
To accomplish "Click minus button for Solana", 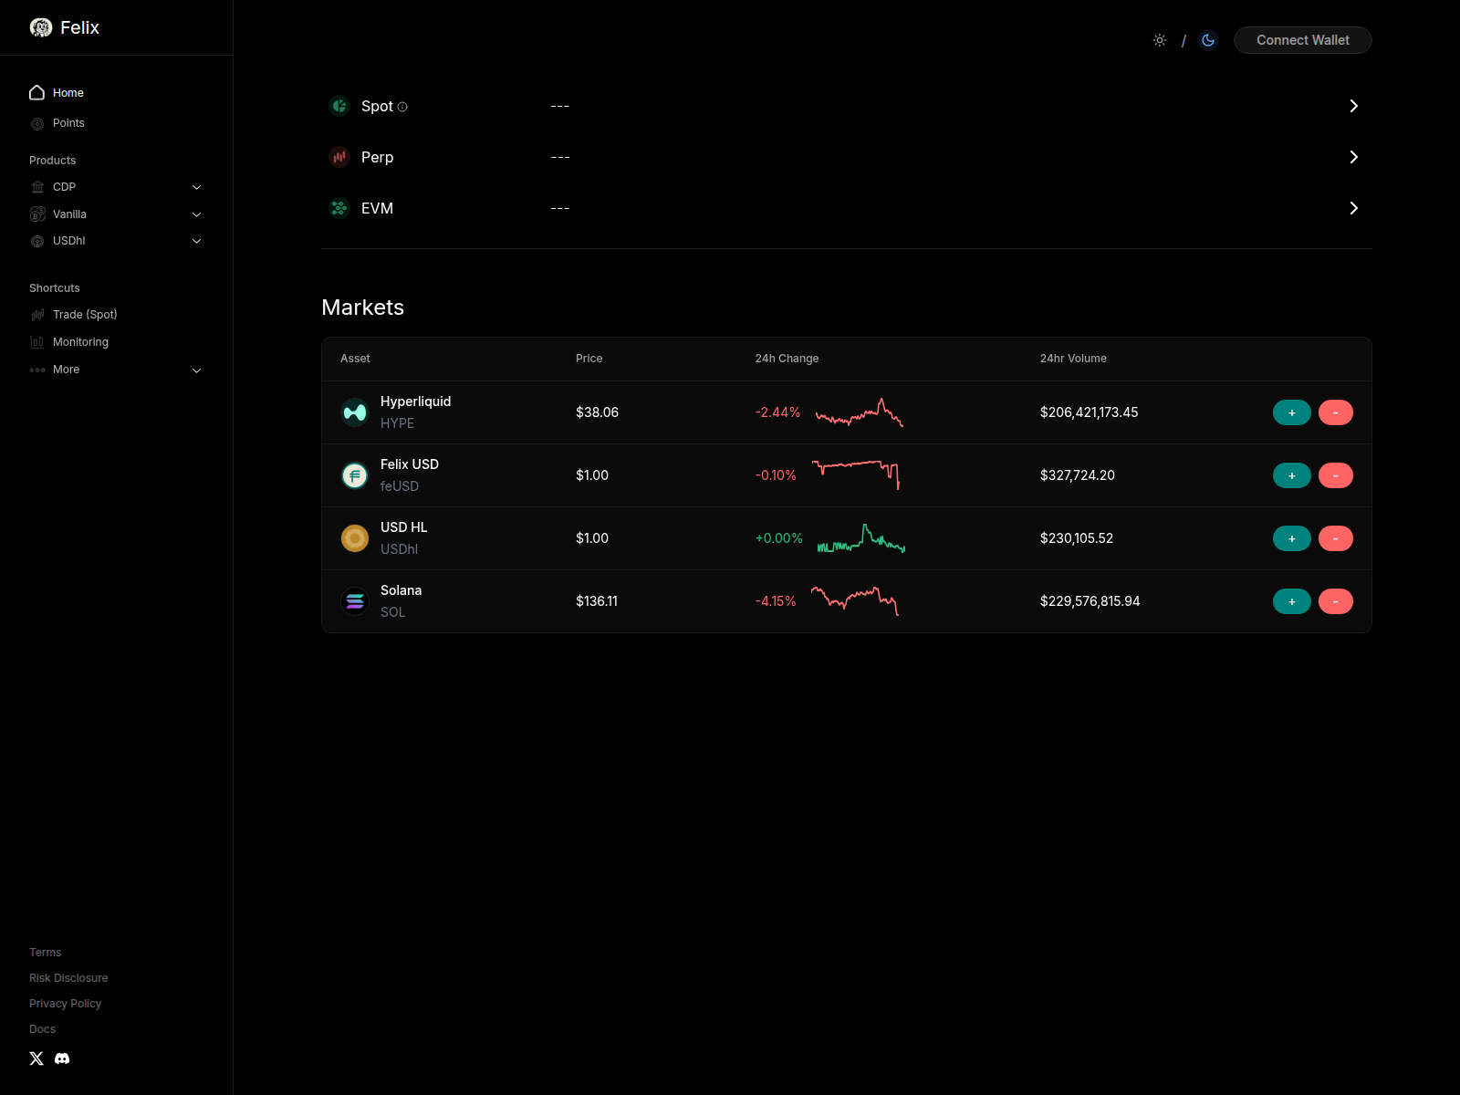I will coord(1336,601).
